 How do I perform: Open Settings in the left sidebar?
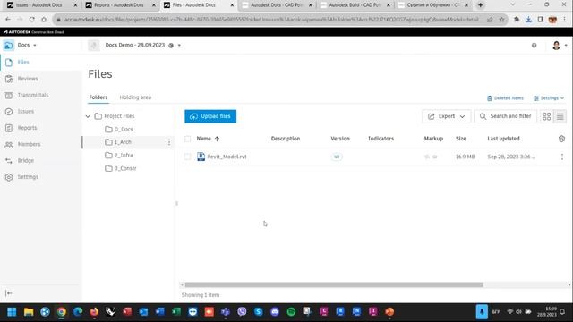point(28,177)
